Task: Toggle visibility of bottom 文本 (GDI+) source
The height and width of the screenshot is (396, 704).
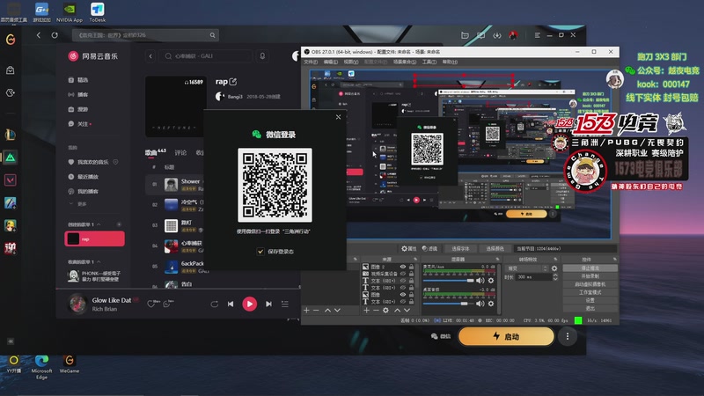Action: pos(403,302)
